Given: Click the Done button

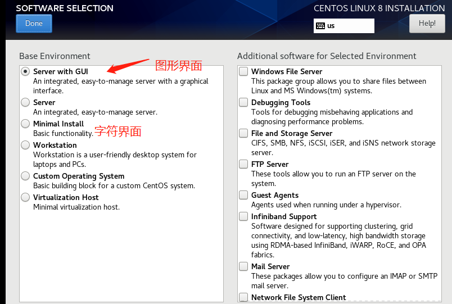Looking at the screenshot, I should 34,24.
